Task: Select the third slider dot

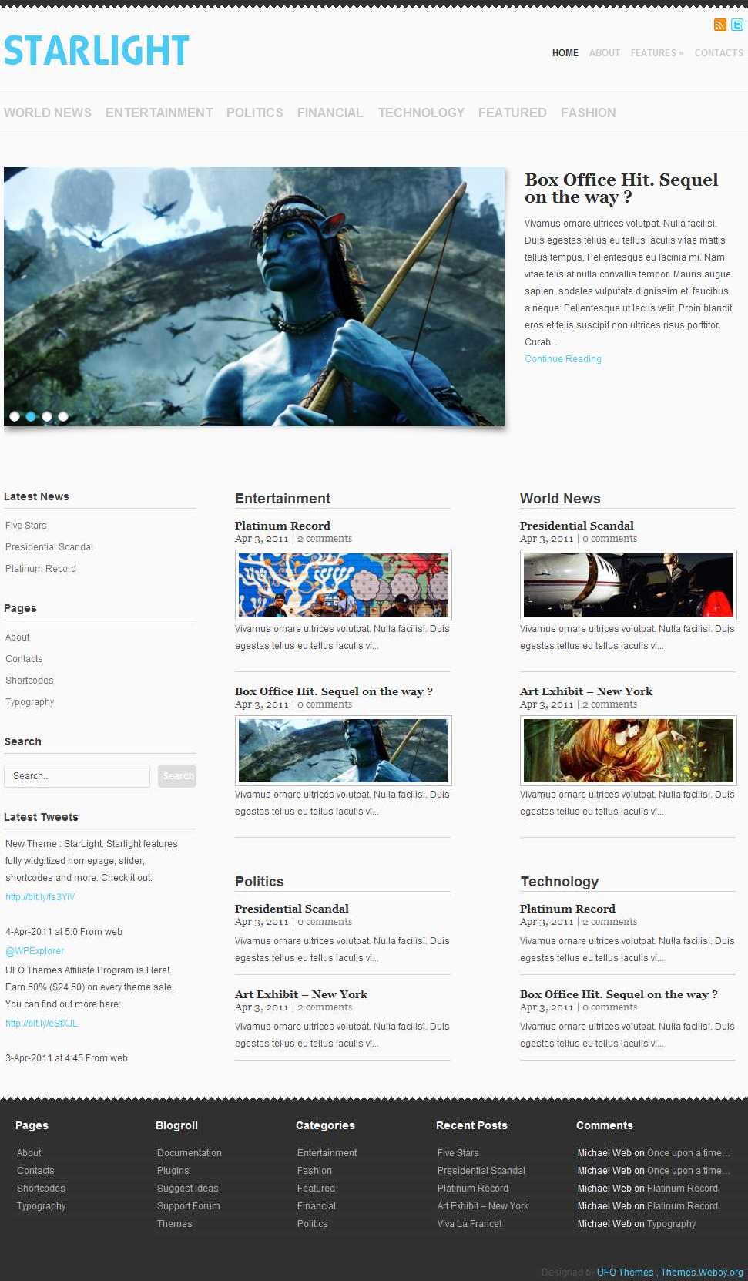Action: coord(47,416)
